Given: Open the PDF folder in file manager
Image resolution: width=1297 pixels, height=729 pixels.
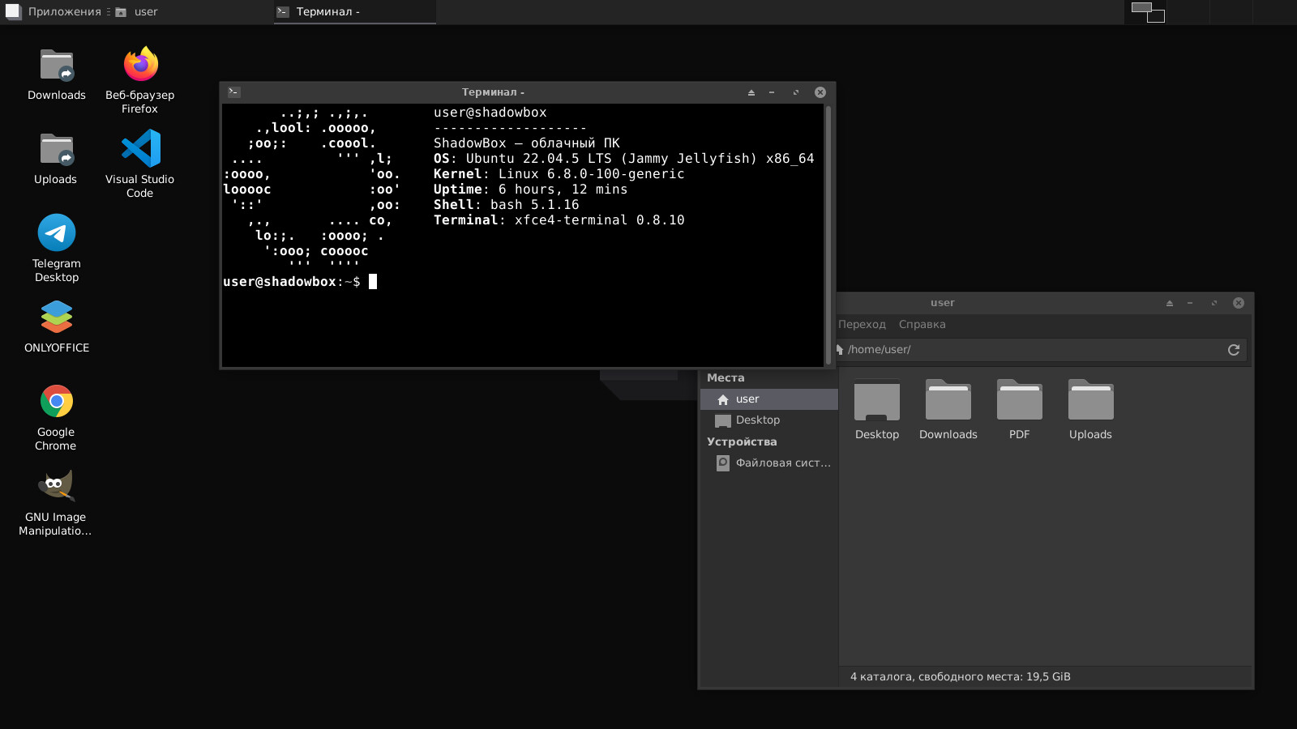Looking at the screenshot, I should (1020, 410).
